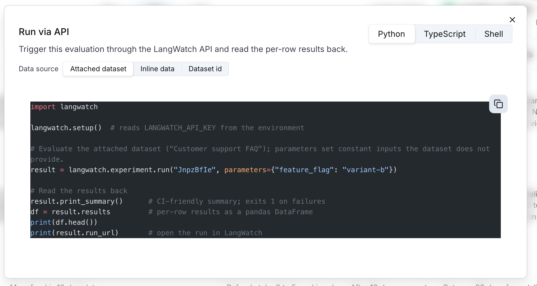Viewport: 537px width, 286px height.
Task: Click the 'print(df.head())' code line
Action: tap(64, 222)
